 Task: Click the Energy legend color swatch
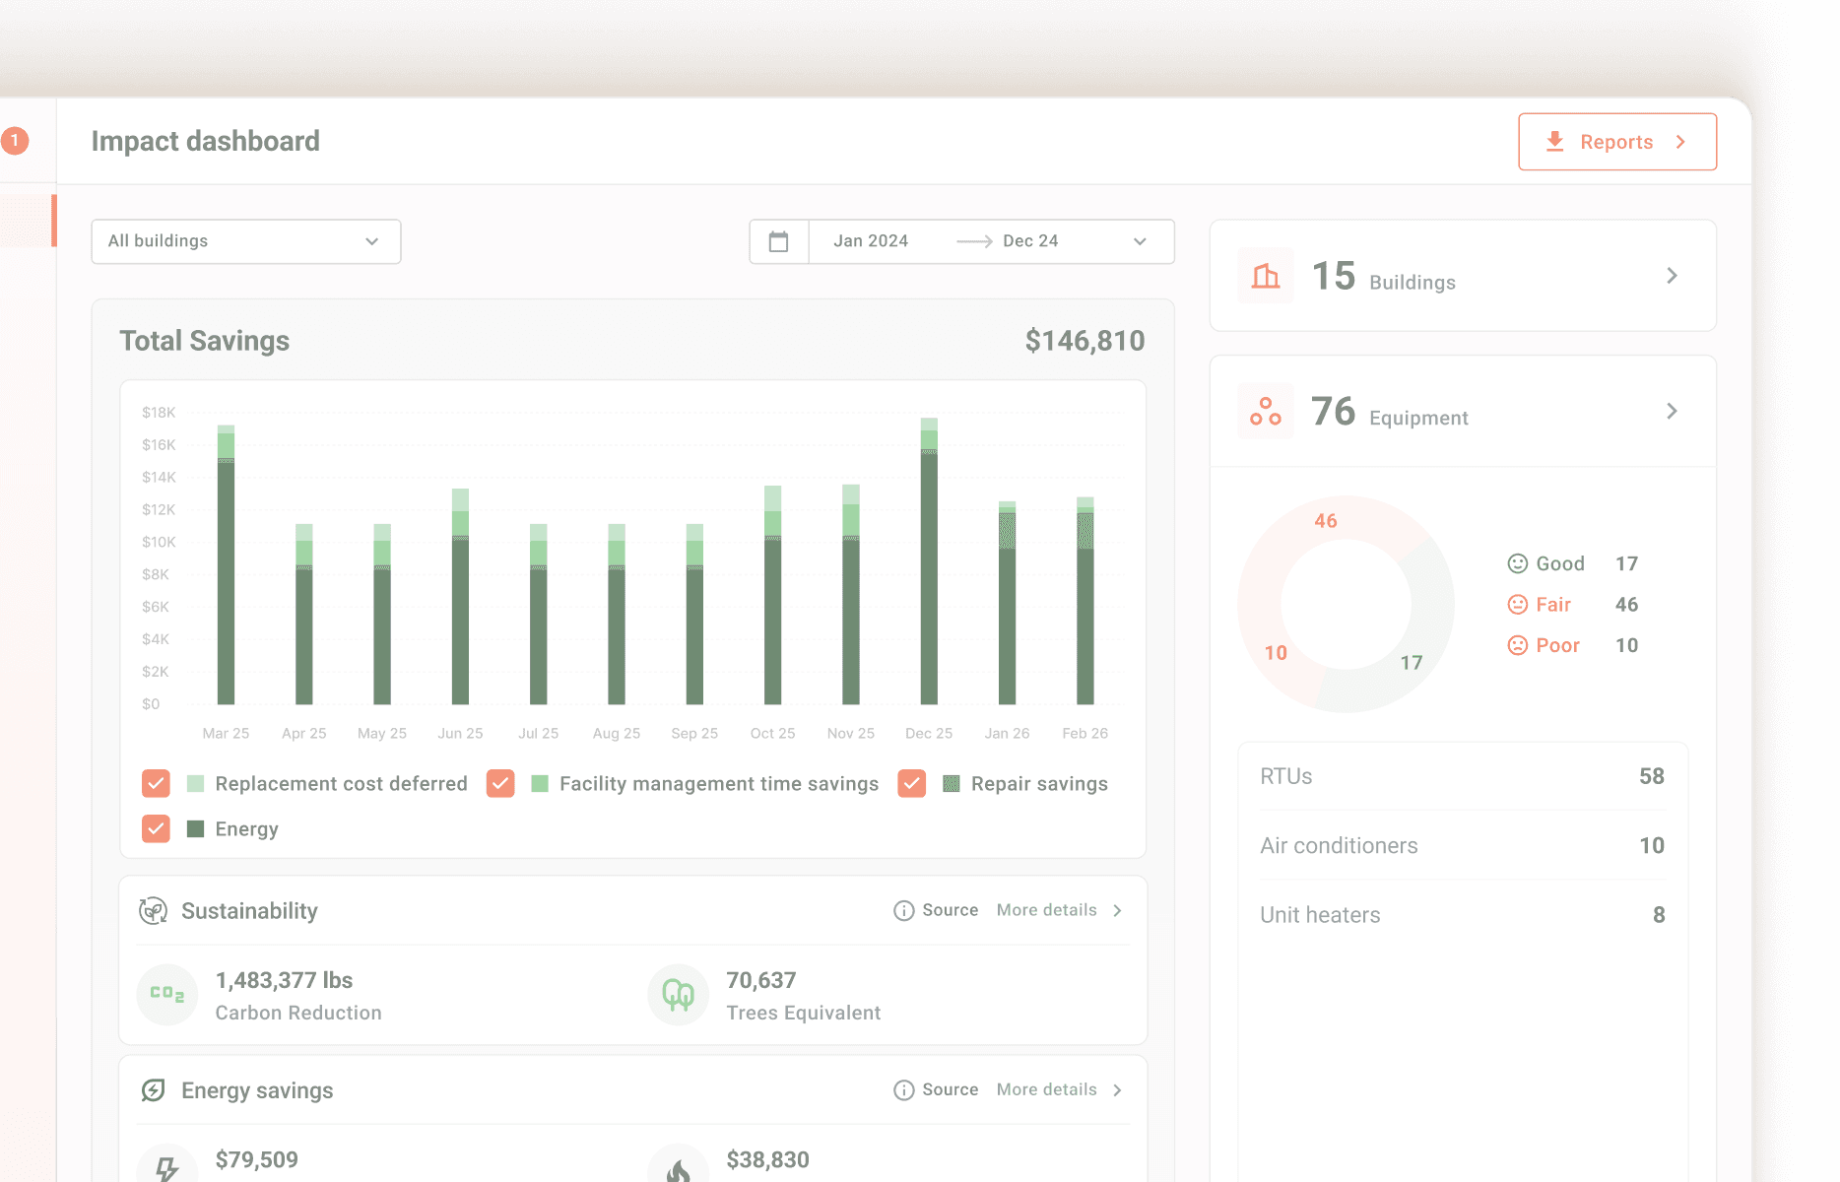point(195,829)
